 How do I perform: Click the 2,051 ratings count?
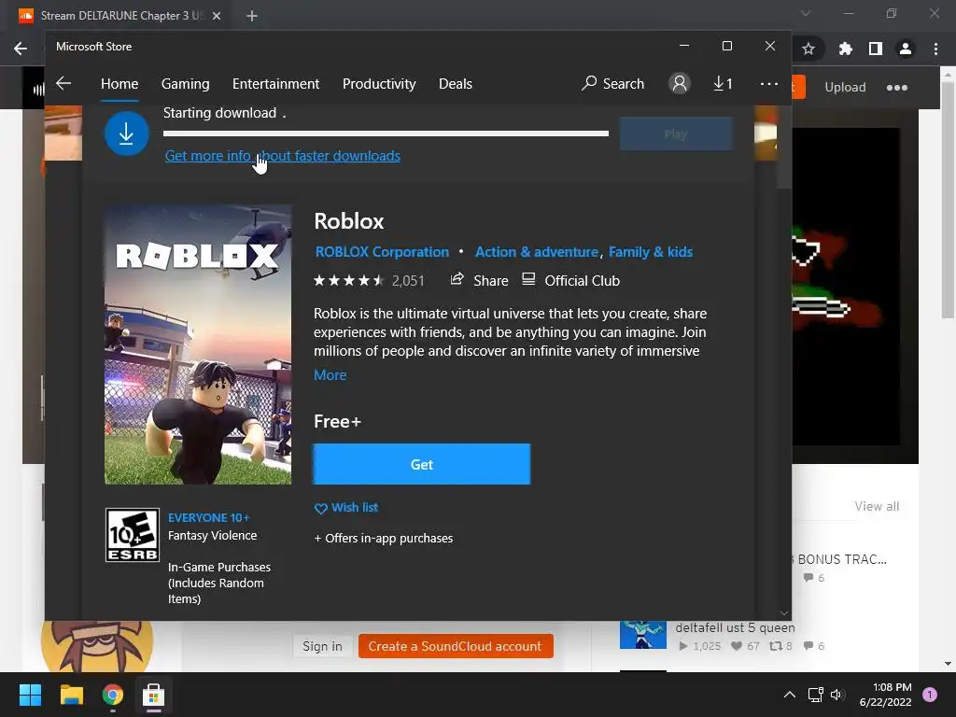[x=408, y=281]
